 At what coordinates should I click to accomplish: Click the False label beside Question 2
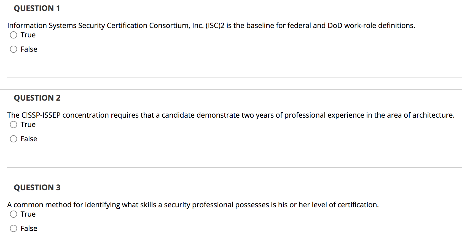coord(29,139)
